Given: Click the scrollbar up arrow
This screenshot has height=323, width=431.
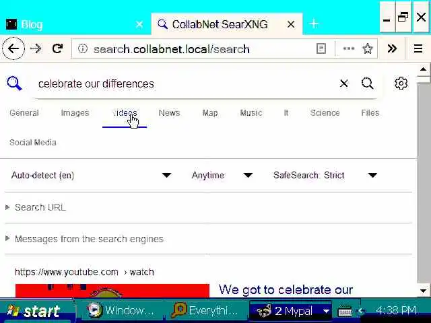Looking at the screenshot, I should coord(424,69).
